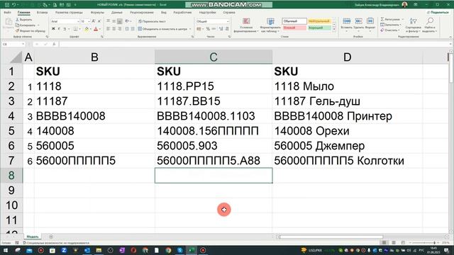Open the Arial font name dropdown
The height and width of the screenshot is (255, 454).
tap(78, 21)
